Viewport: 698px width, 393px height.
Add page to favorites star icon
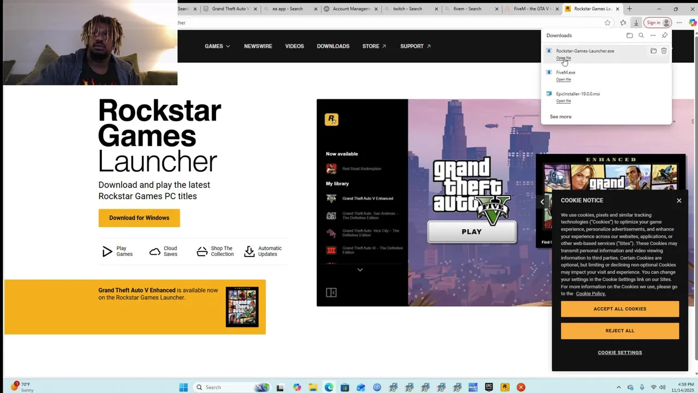click(x=607, y=23)
